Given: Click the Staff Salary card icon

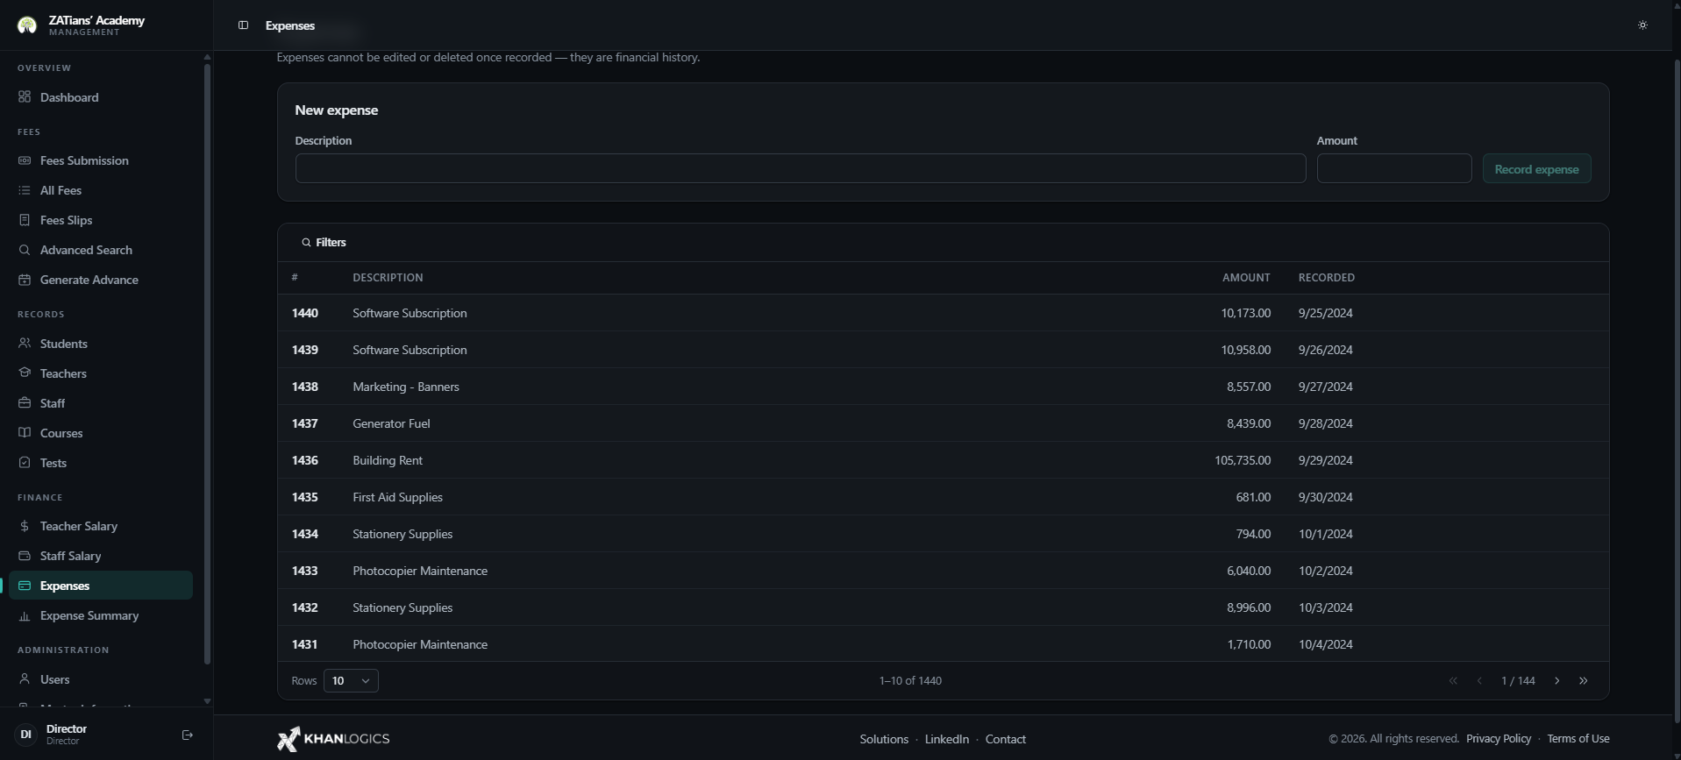Looking at the screenshot, I should (25, 556).
